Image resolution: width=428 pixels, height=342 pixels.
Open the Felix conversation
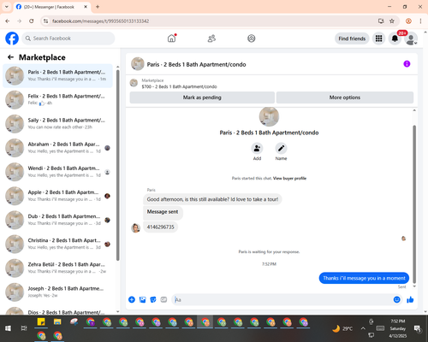click(x=57, y=100)
